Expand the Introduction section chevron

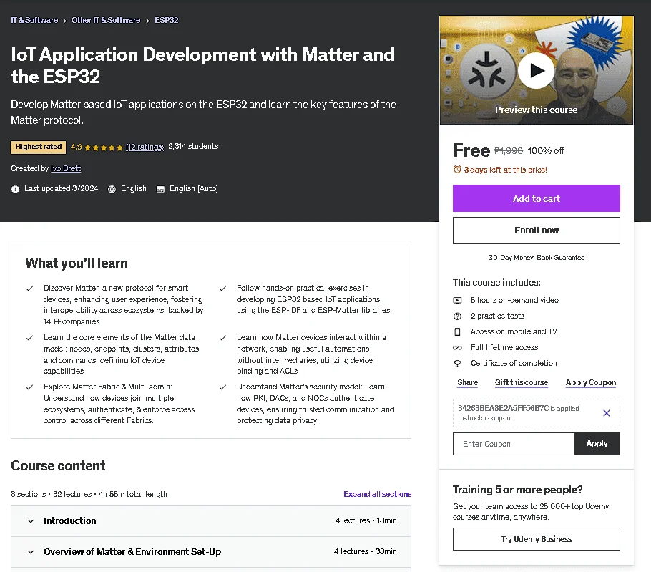(31, 521)
